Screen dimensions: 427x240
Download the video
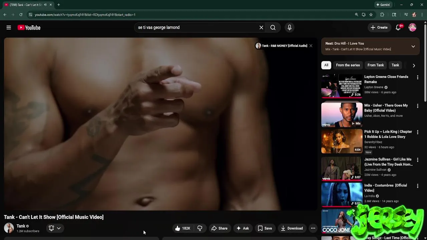tap(292, 228)
